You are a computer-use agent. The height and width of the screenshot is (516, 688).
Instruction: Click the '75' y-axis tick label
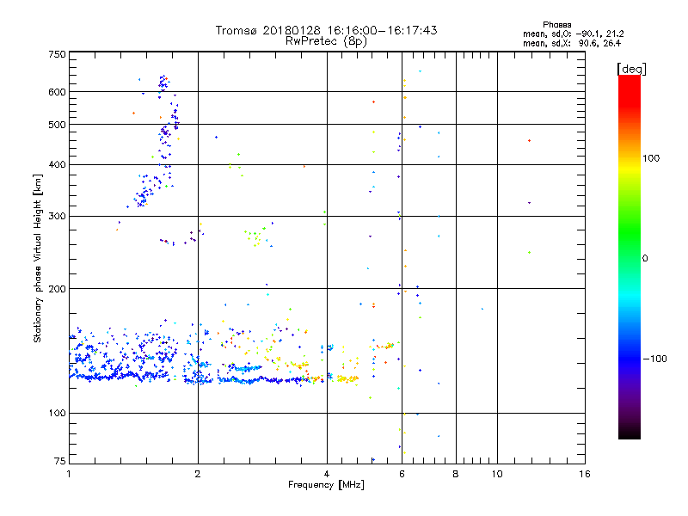60,461
